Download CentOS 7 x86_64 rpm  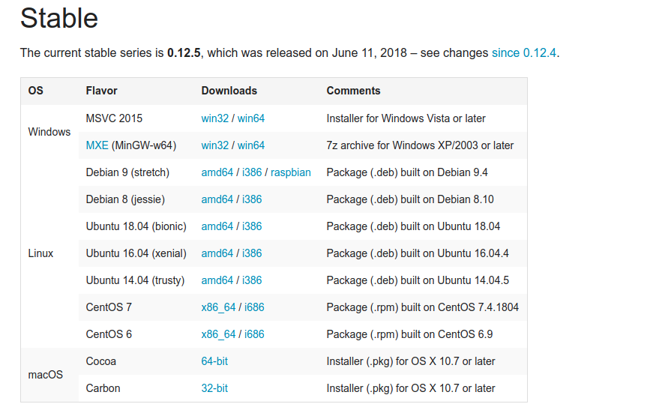click(218, 307)
